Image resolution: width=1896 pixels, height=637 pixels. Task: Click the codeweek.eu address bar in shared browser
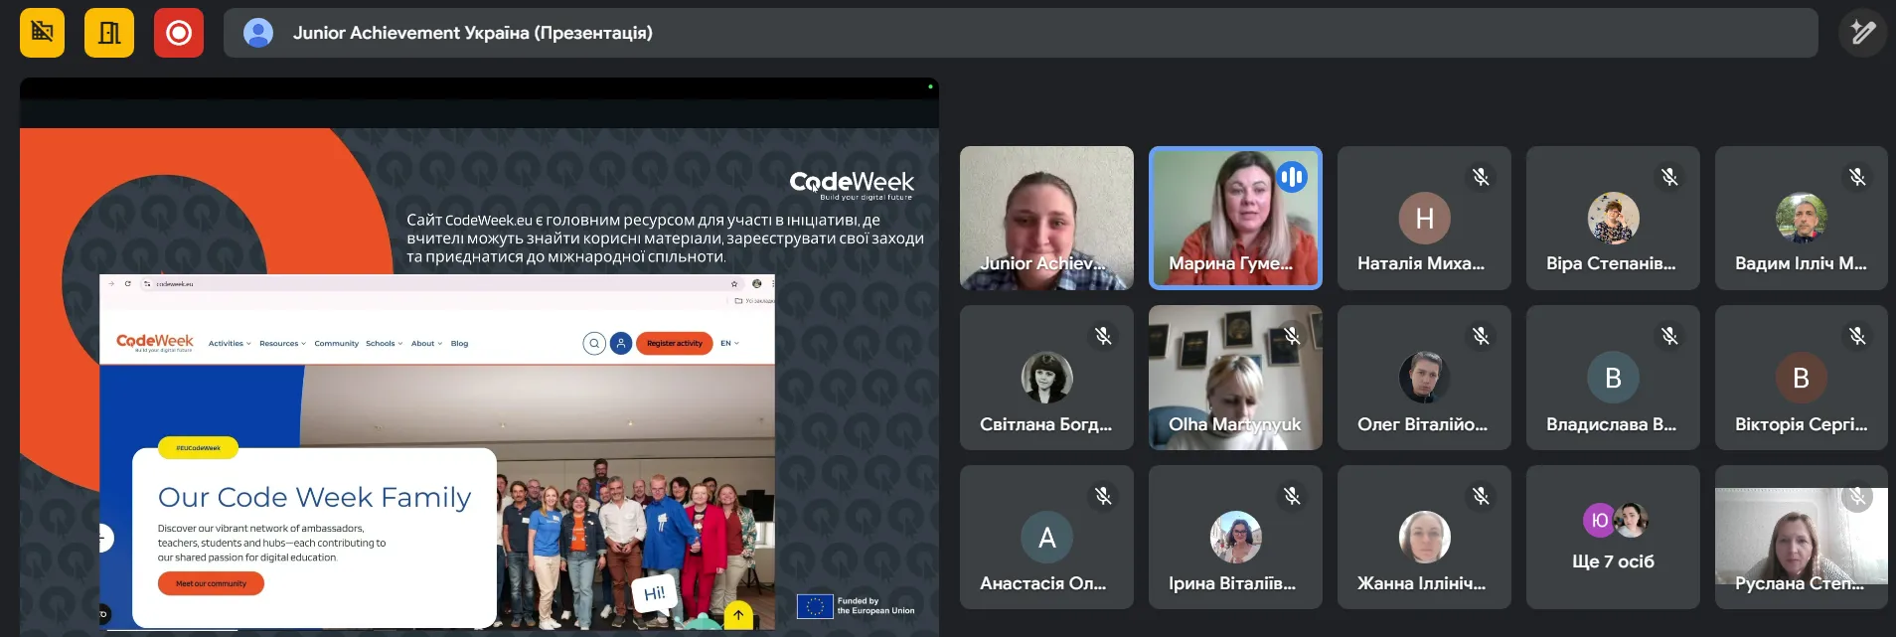pyautogui.click(x=437, y=283)
